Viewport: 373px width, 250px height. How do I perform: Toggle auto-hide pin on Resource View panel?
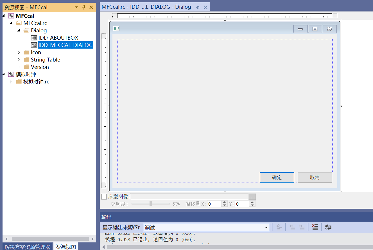83,7
